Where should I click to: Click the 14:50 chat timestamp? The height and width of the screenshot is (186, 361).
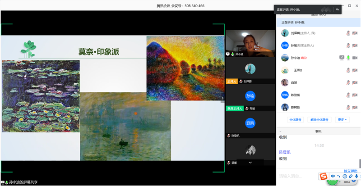pyautogui.click(x=319, y=145)
